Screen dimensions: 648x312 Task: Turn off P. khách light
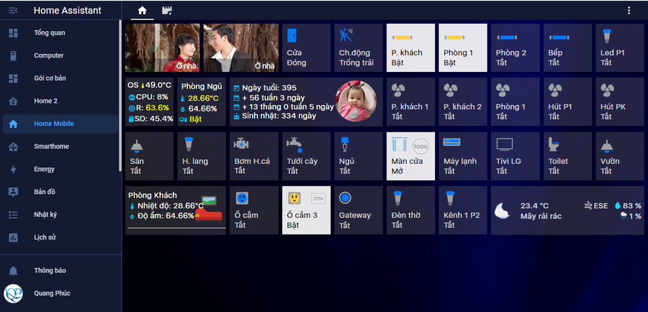410,47
